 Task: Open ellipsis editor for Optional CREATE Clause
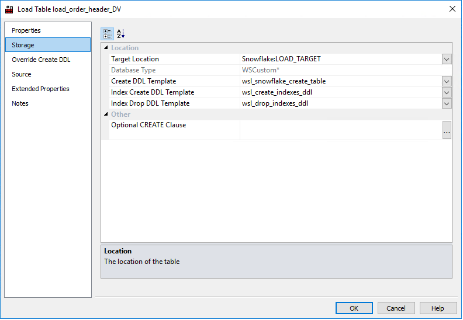pos(447,131)
